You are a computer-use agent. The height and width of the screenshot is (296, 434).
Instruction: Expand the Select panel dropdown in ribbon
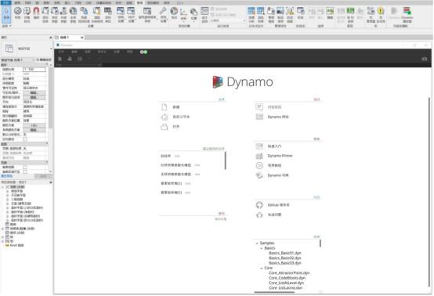coord(6,26)
